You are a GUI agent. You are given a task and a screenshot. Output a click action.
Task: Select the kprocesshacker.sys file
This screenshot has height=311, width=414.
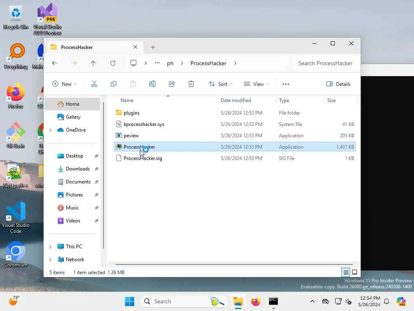pyautogui.click(x=235, y=124)
